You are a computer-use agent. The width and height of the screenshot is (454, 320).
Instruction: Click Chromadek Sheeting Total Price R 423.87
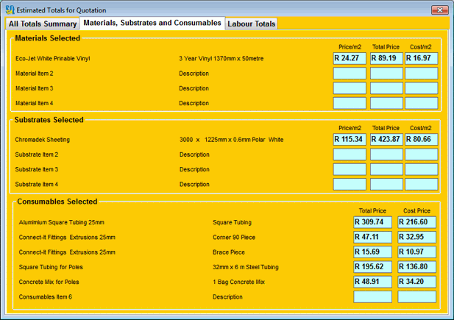(x=386, y=139)
